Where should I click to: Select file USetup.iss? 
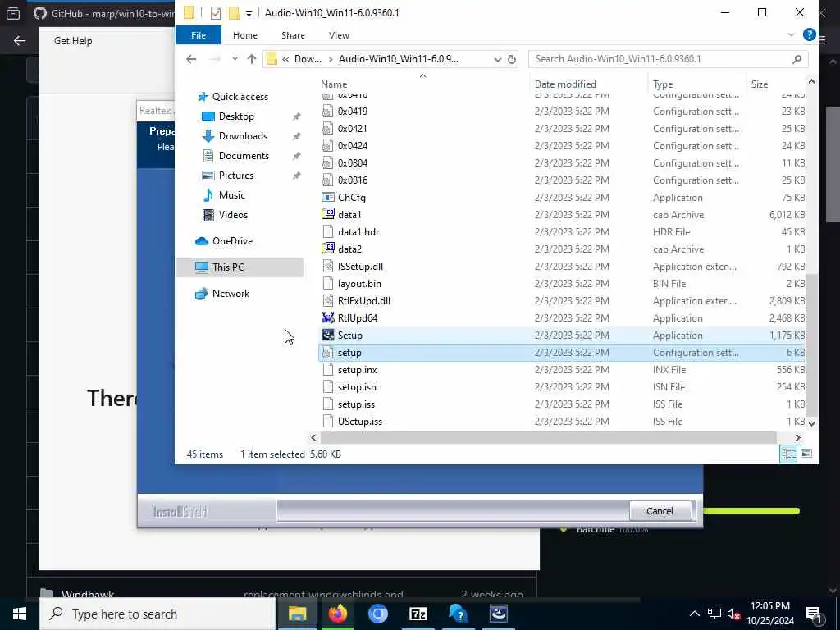point(360,422)
